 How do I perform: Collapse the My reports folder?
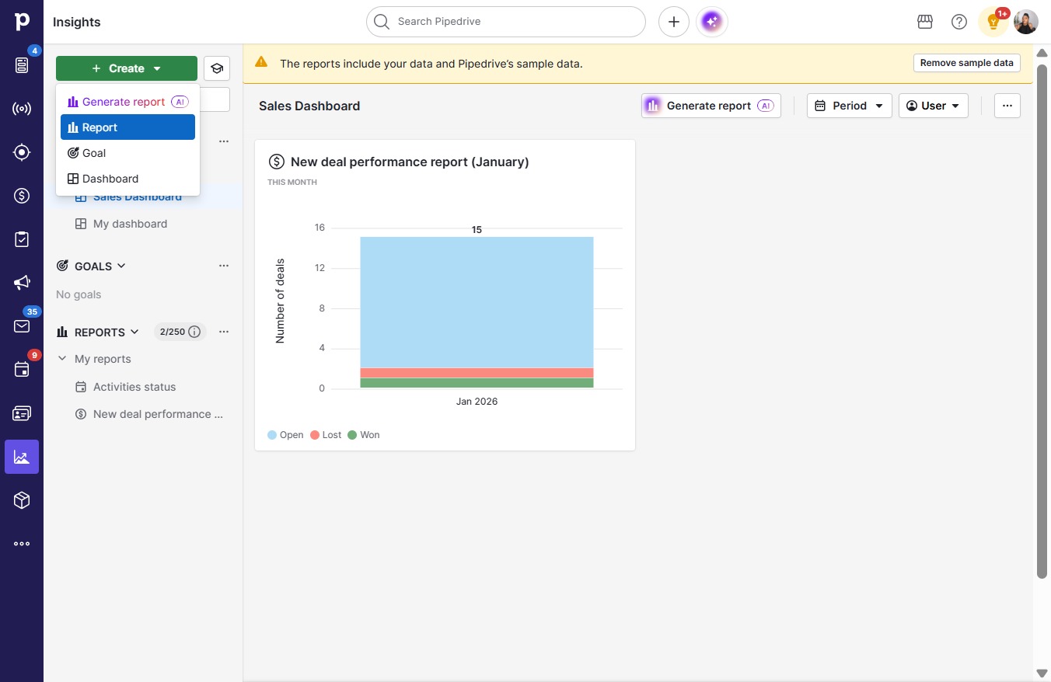click(62, 359)
